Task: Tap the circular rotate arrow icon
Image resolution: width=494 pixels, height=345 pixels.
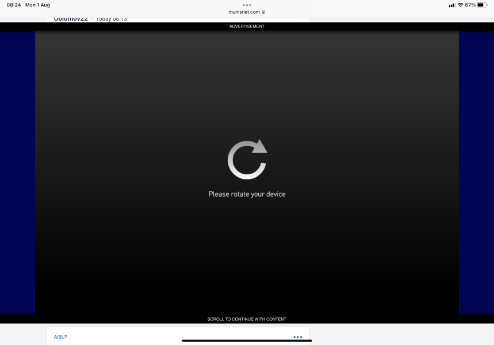Action: [x=247, y=159]
